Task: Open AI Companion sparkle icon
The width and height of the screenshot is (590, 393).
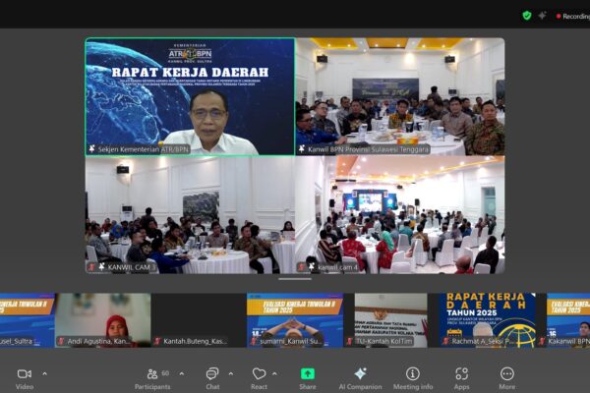Action: click(x=360, y=378)
